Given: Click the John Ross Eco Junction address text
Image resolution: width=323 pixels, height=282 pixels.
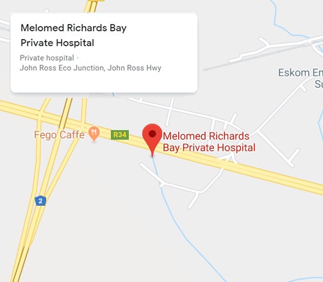Looking at the screenshot, I should 90,68.
